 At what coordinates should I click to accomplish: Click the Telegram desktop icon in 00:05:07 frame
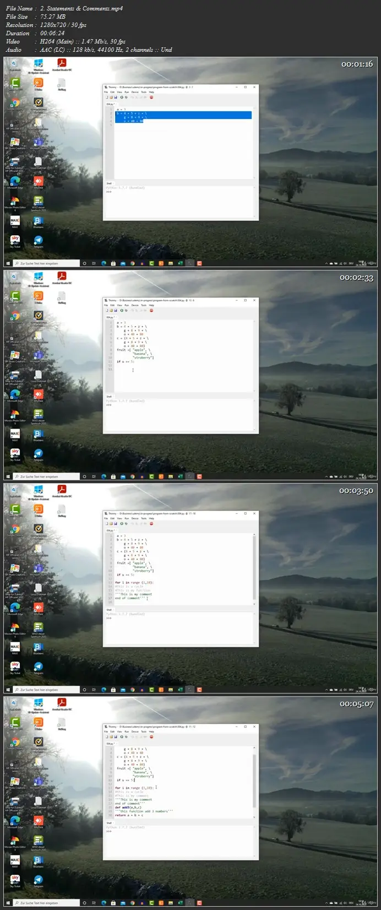point(38,880)
